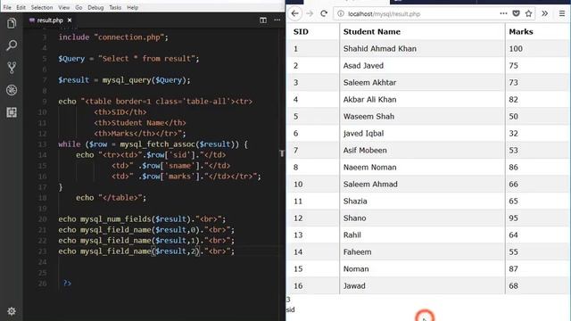The image size is (571, 321).
Task: Open the Source Control view
Action: click(x=12, y=68)
